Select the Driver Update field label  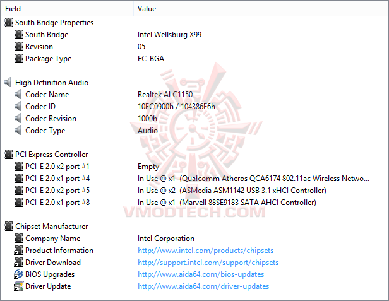click(x=48, y=286)
